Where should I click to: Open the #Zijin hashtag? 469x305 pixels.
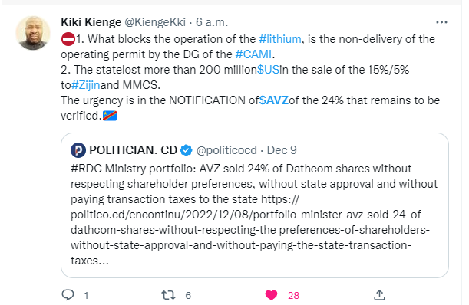[x=86, y=85]
